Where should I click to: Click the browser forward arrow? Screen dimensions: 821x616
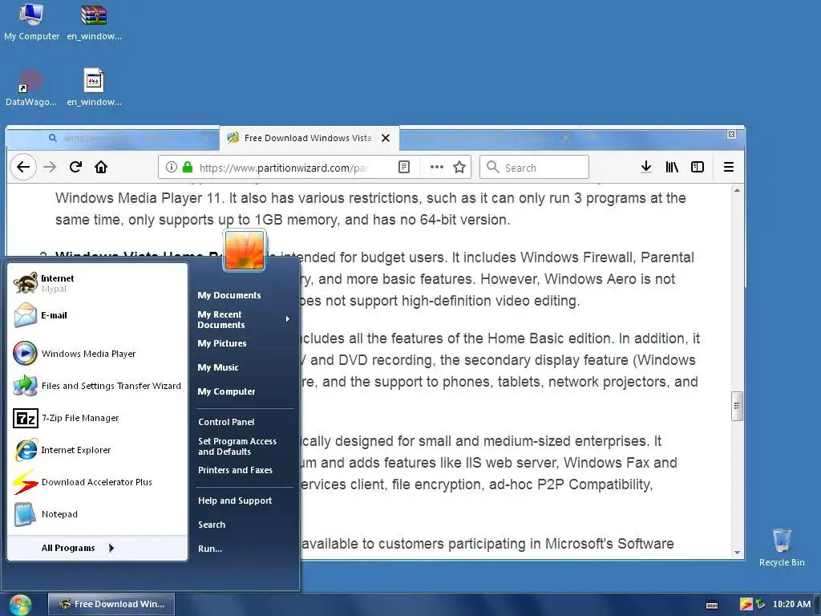(50, 167)
